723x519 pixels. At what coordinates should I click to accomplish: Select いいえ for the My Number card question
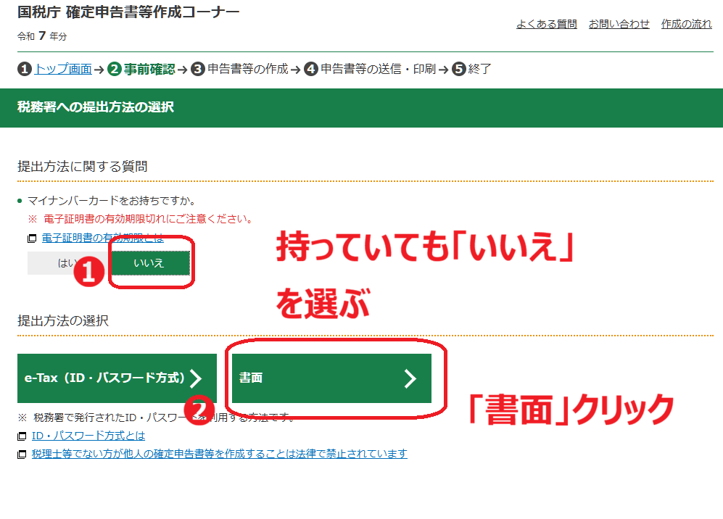(x=149, y=263)
